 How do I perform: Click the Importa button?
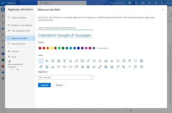45,85
